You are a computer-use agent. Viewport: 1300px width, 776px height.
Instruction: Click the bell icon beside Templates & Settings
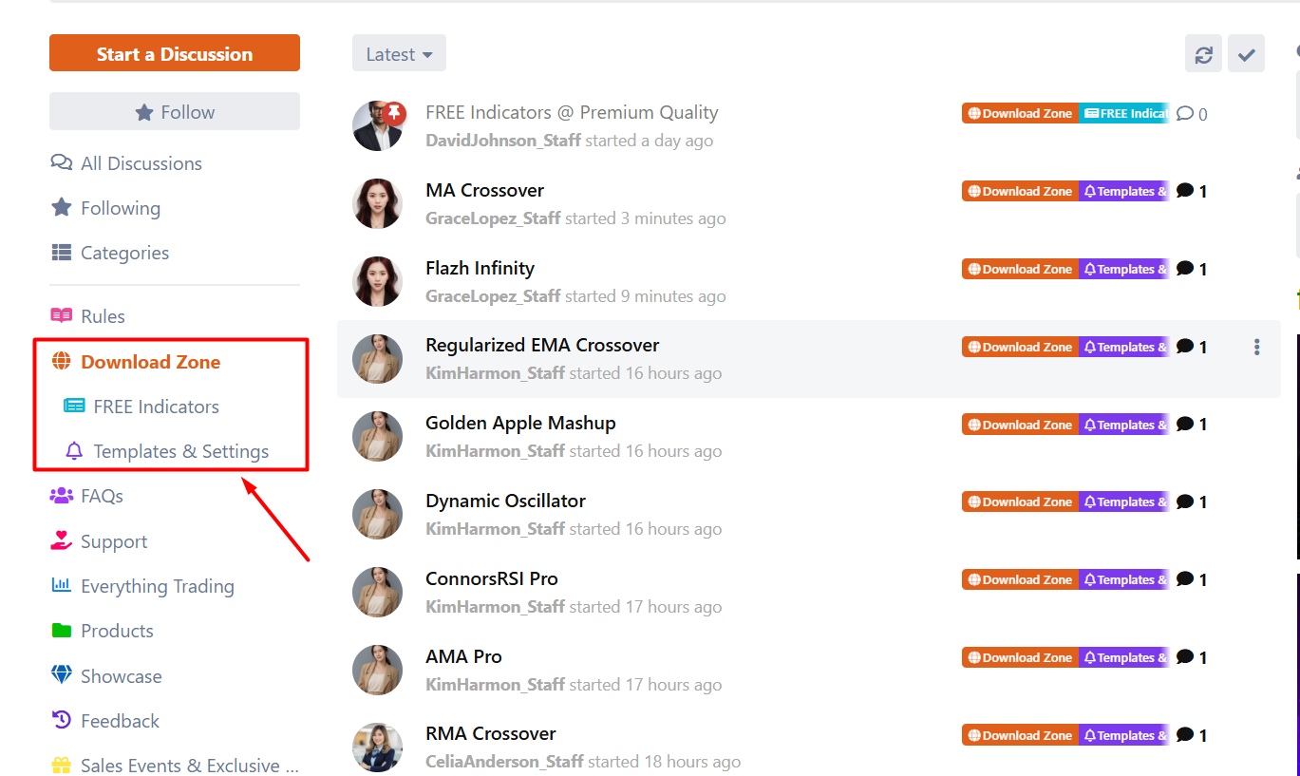[x=74, y=451]
